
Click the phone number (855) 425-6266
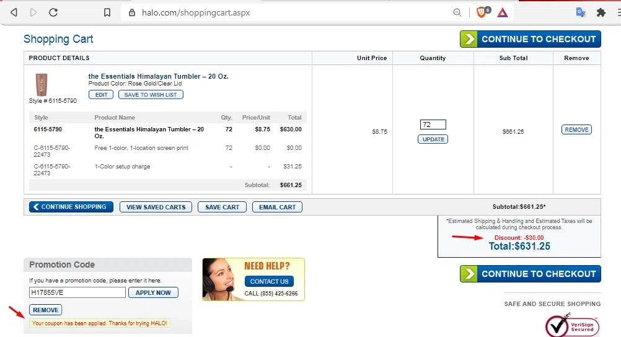279,294
